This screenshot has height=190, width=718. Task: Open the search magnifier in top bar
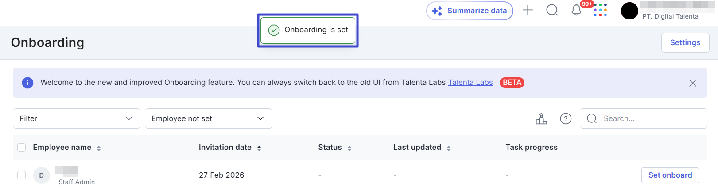(x=552, y=10)
